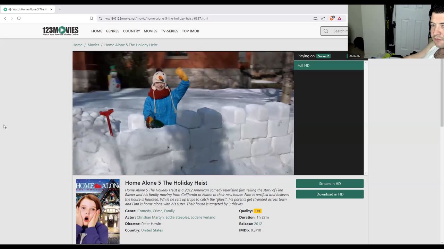Open Brave Shields lion icon
The height and width of the screenshot is (249, 444).
332,18
